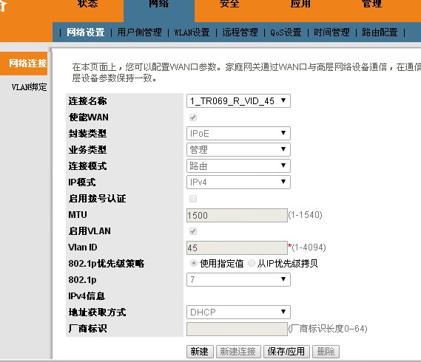Image resolution: width=421 pixels, height=362 pixels.
Task: Enable the 启用拨号认证 checkbox
Action: tap(193, 199)
